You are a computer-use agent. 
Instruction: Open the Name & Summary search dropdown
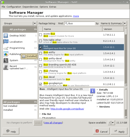point(113,24)
